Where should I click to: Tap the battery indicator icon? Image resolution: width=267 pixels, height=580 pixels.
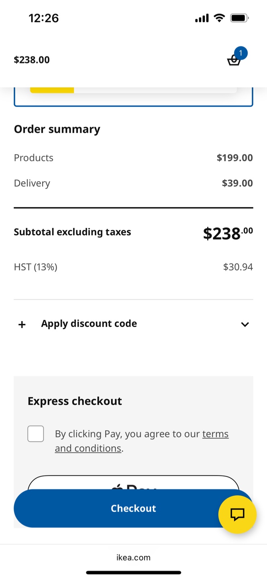pyautogui.click(x=240, y=18)
